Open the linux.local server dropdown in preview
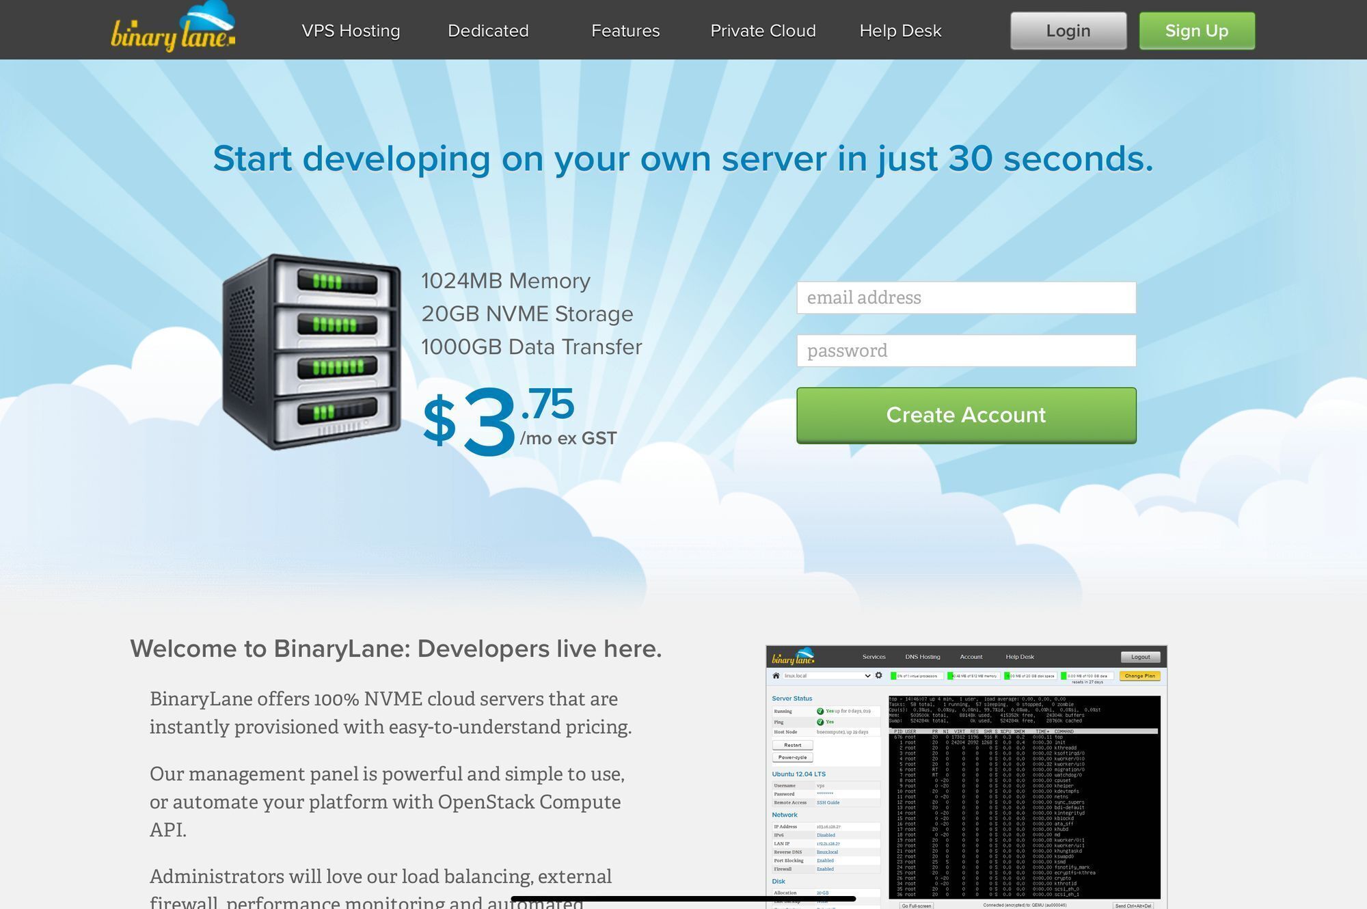Viewport: 1367px width, 909px height. pyautogui.click(x=827, y=676)
